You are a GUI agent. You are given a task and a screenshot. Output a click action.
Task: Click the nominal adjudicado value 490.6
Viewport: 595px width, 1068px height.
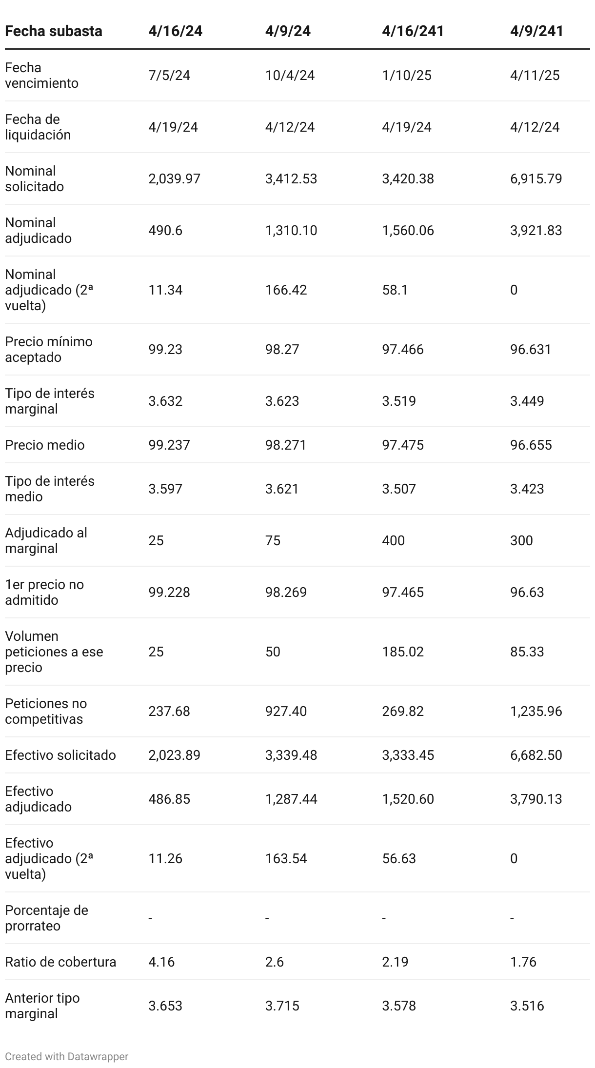(x=165, y=230)
